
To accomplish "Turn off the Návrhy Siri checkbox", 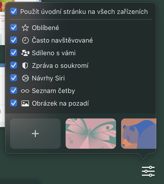I will coord(14,78).
